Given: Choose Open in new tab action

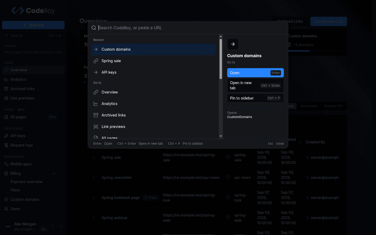Looking at the screenshot, I should pos(255,85).
